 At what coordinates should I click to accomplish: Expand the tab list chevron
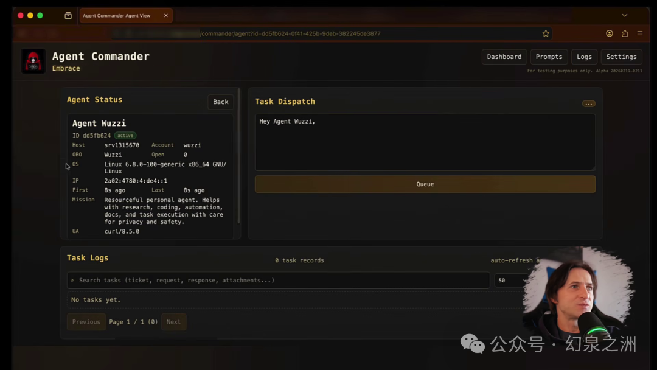point(624,15)
